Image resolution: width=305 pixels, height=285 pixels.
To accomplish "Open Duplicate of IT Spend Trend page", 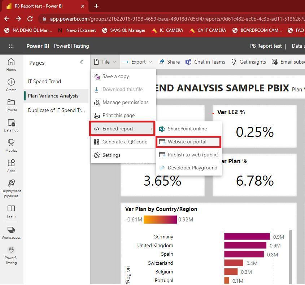I will tap(56, 110).
